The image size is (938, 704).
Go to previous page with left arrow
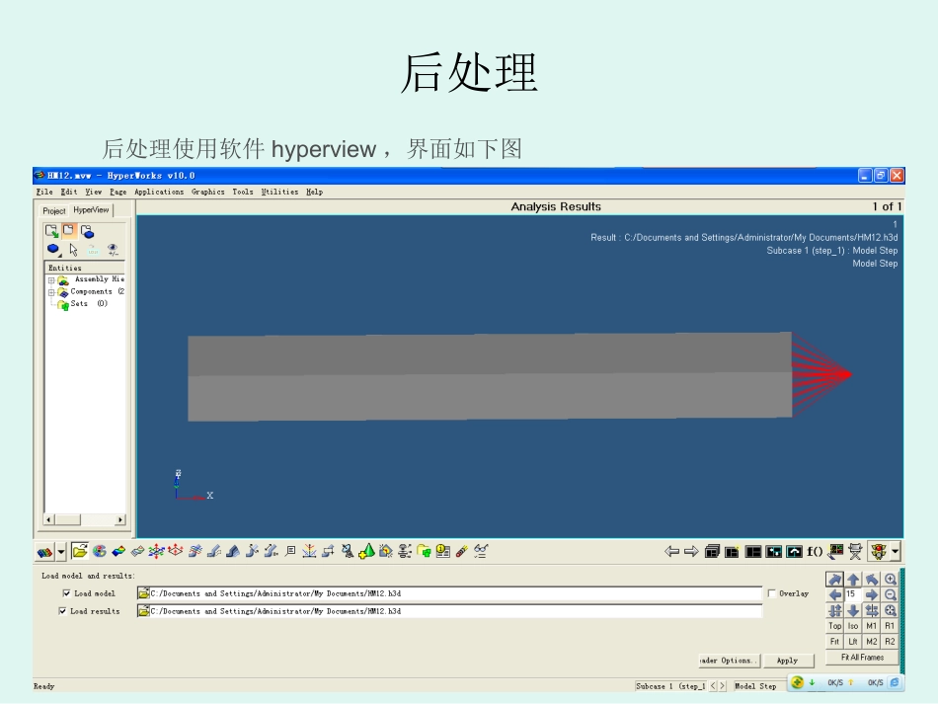point(671,552)
